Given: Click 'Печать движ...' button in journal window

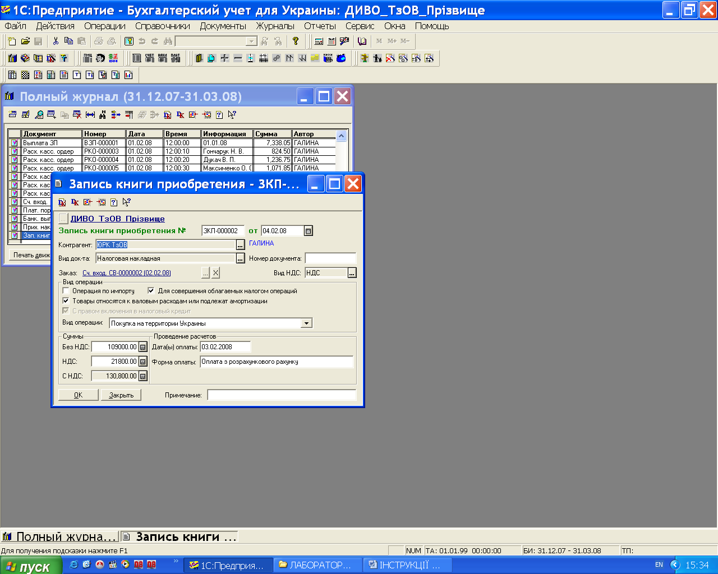Looking at the screenshot, I should click(31, 255).
